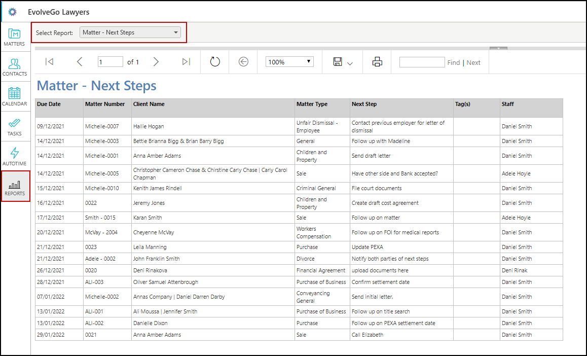Click 'File court documents' next step
This screenshot has height=356, width=587.
(377, 188)
